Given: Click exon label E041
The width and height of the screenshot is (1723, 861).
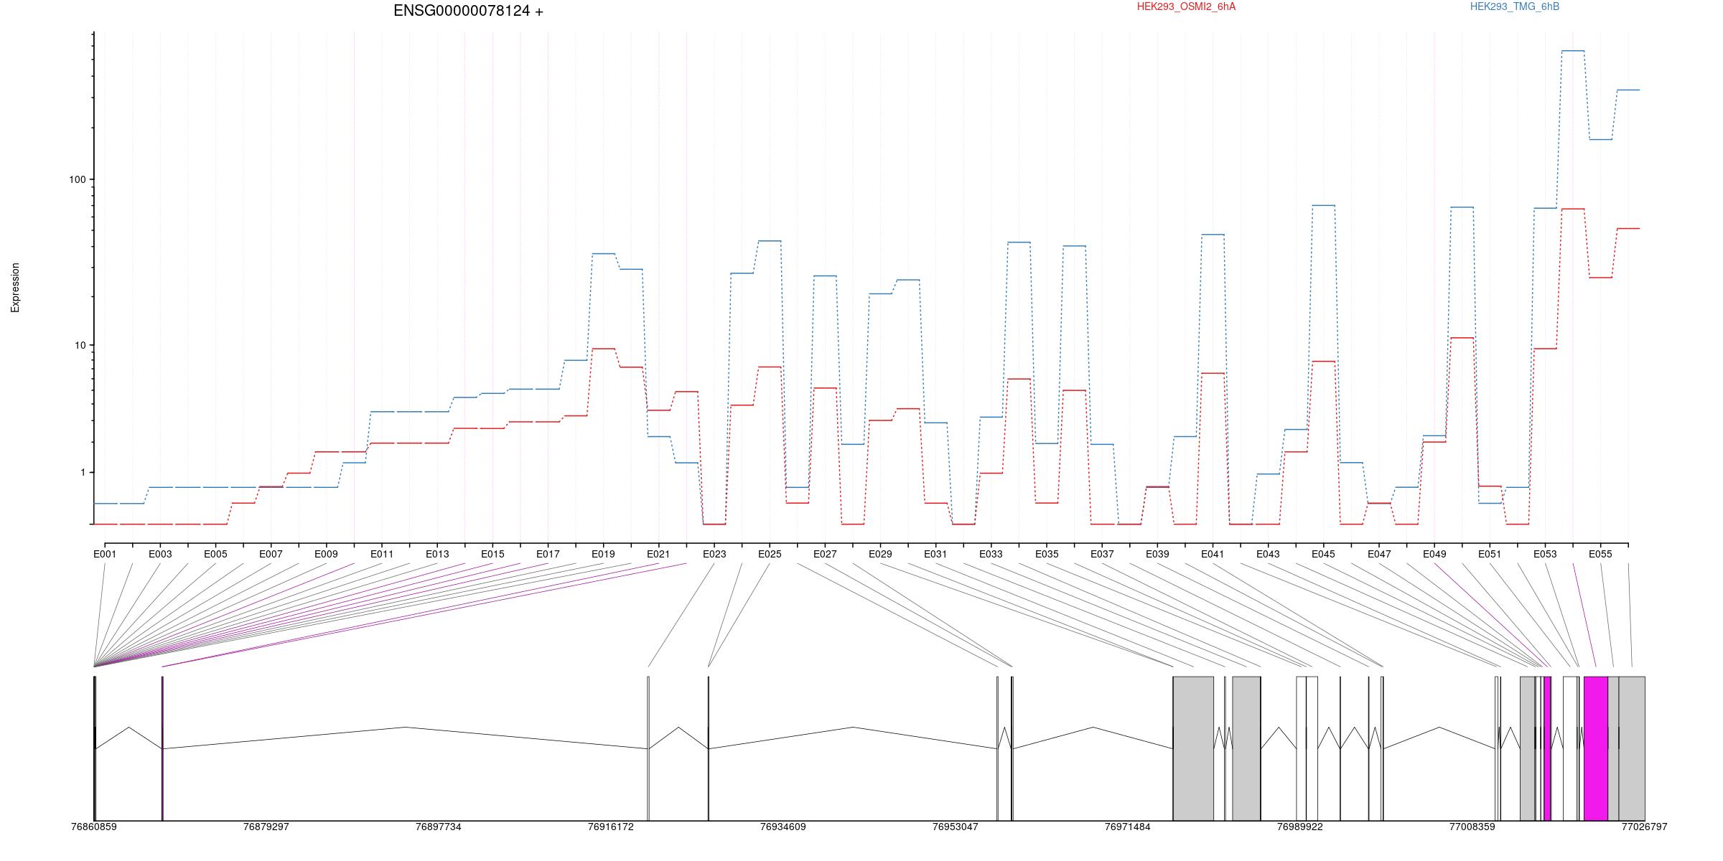Looking at the screenshot, I should (x=1213, y=554).
